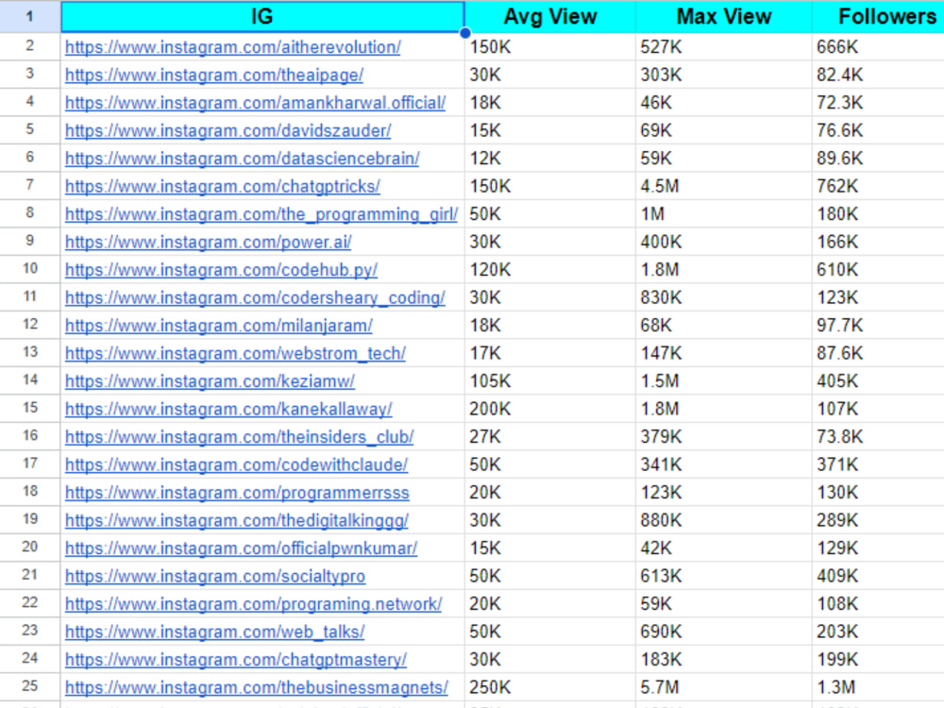Open the codehub.py Instagram link
The image size is (944, 708).
coord(222,270)
